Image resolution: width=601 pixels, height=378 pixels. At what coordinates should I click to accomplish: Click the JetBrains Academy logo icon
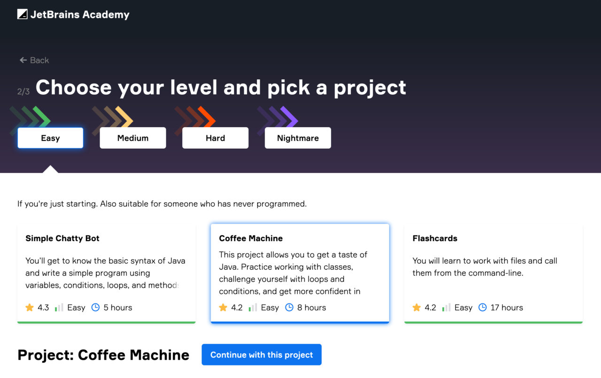point(22,14)
